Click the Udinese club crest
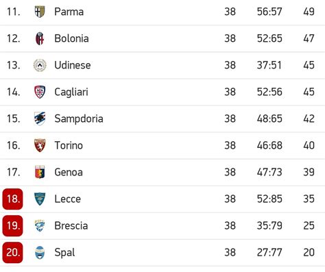 [x=40, y=65]
